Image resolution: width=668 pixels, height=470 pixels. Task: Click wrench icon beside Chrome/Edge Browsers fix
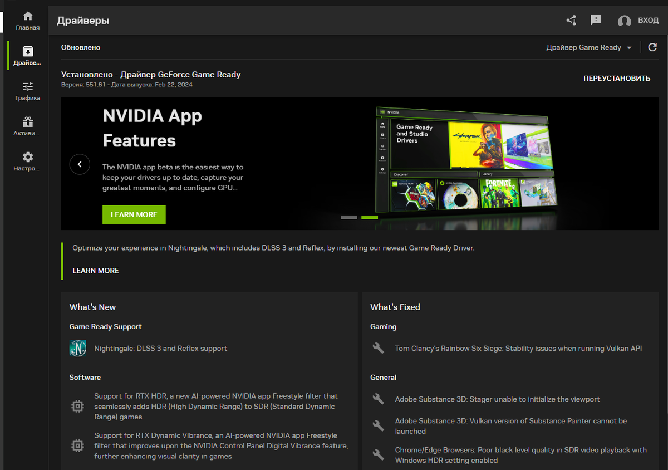pyautogui.click(x=379, y=455)
